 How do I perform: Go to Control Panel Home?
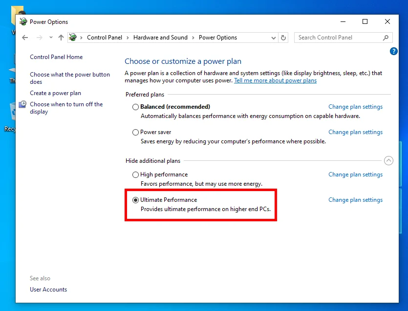tap(56, 57)
